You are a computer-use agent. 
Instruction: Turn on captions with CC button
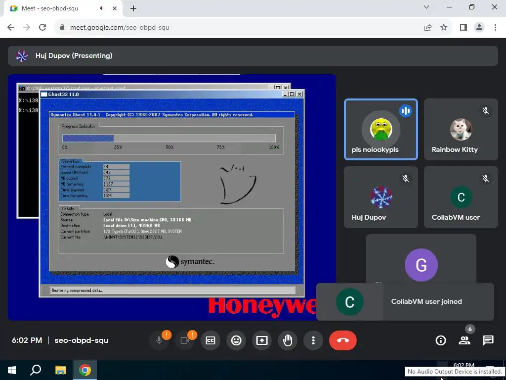coord(211,340)
